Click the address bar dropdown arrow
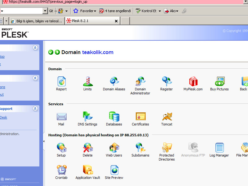Screen dimensions: 248x186 [246, 2]
